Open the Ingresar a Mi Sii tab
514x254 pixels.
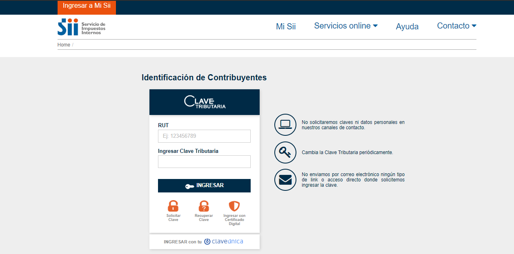click(87, 7)
